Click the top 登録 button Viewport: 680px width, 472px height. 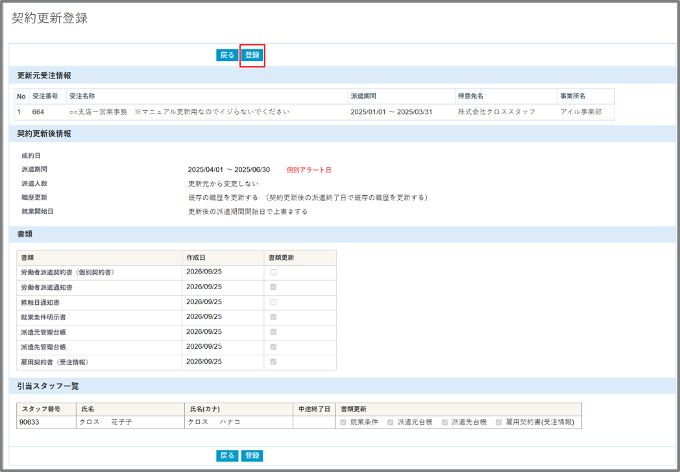click(252, 55)
